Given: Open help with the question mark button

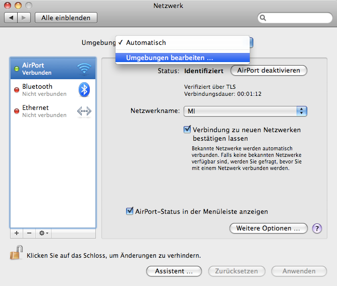Looking at the screenshot, I should pos(317,228).
